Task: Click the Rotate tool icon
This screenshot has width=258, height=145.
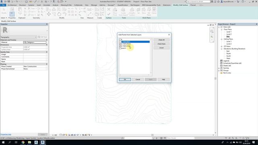Action: point(59,14)
